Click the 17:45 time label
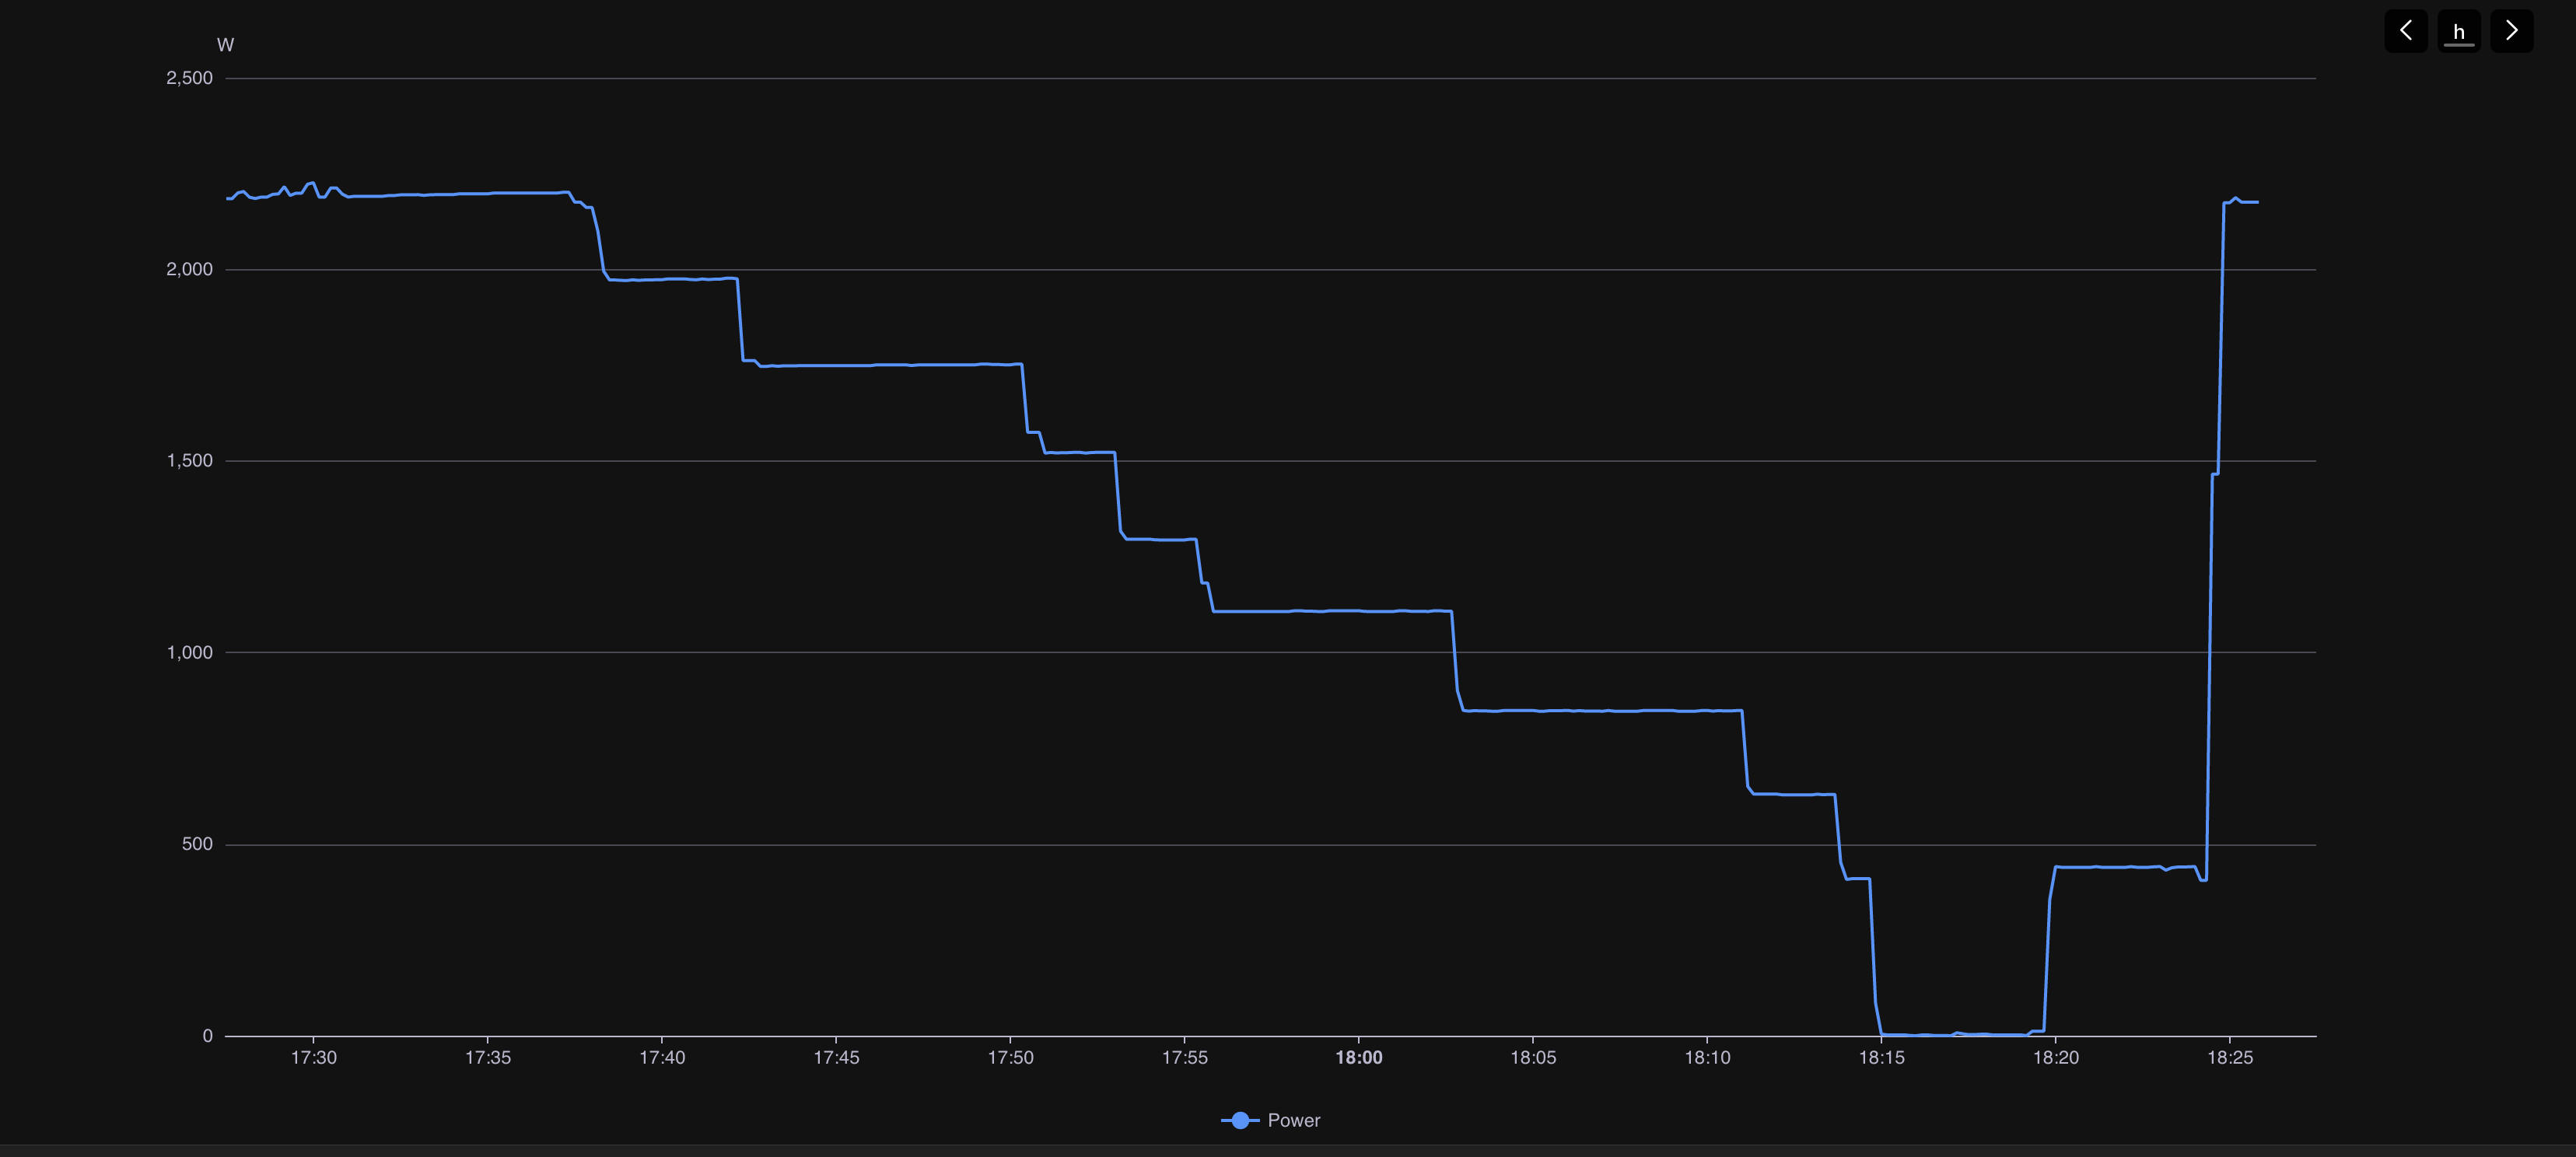2576x1157 pixels. (x=836, y=1058)
